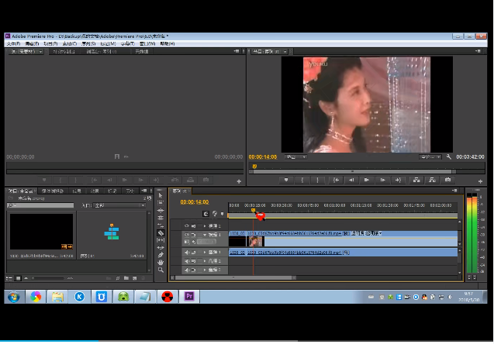The width and height of the screenshot is (494, 344).
Task: Go to Out point in Program monitor
Action: click(x=398, y=180)
